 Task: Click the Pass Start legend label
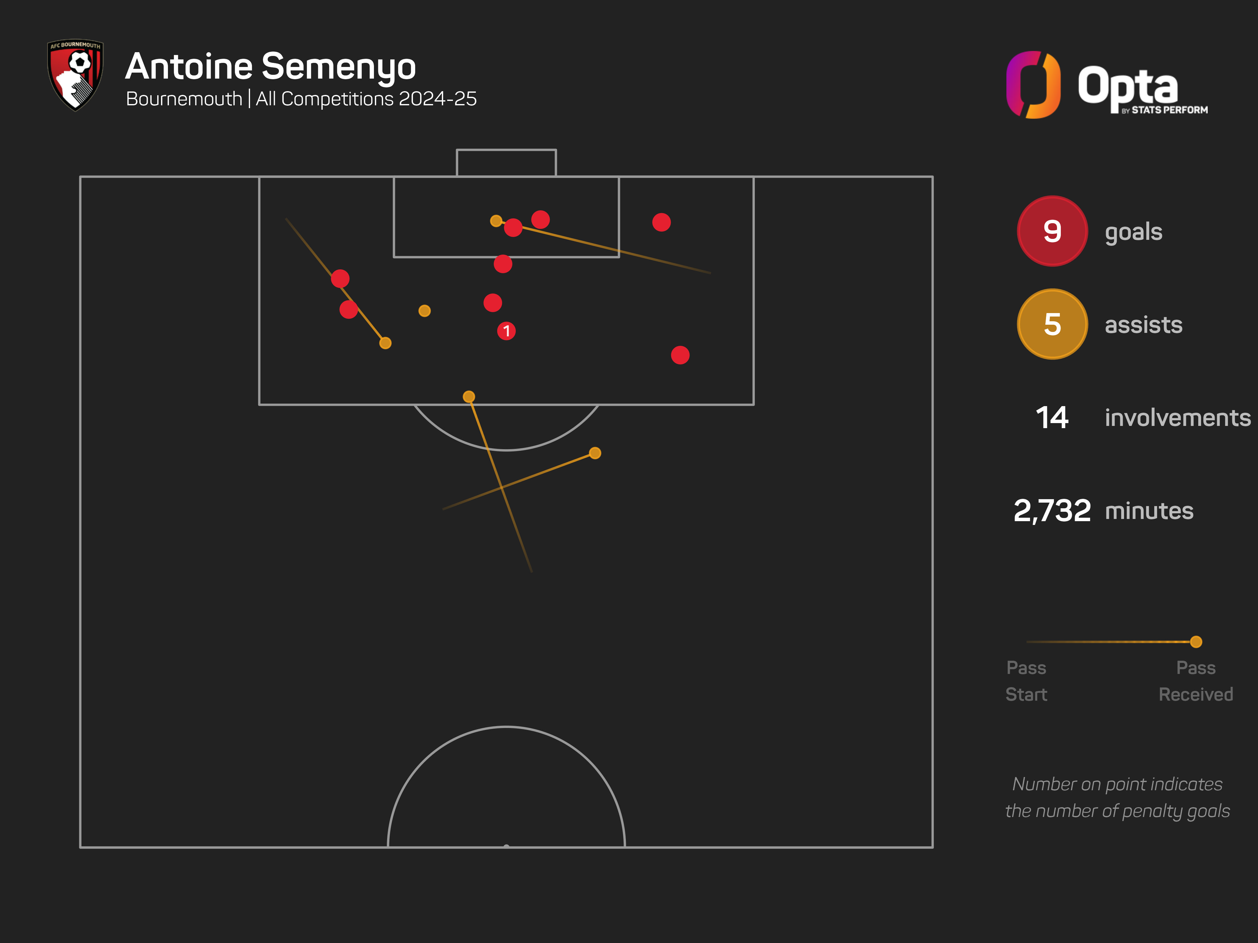click(x=1027, y=681)
